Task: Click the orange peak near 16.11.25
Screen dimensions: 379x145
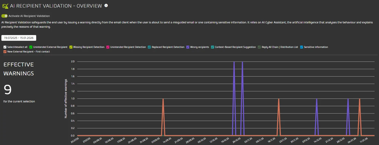Action: pyautogui.click(x=279, y=99)
